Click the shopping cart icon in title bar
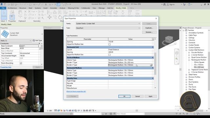210x118 pixels. tap(184, 4)
